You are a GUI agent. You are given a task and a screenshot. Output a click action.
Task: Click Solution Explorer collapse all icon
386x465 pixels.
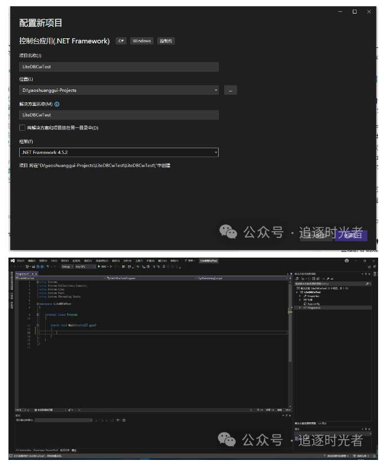pos(314,279)
